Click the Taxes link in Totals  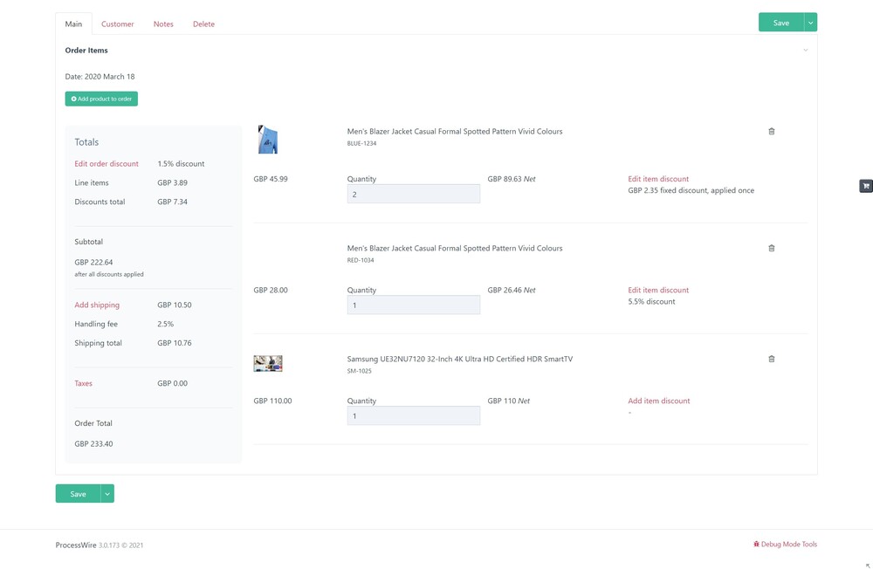(83, 384)
